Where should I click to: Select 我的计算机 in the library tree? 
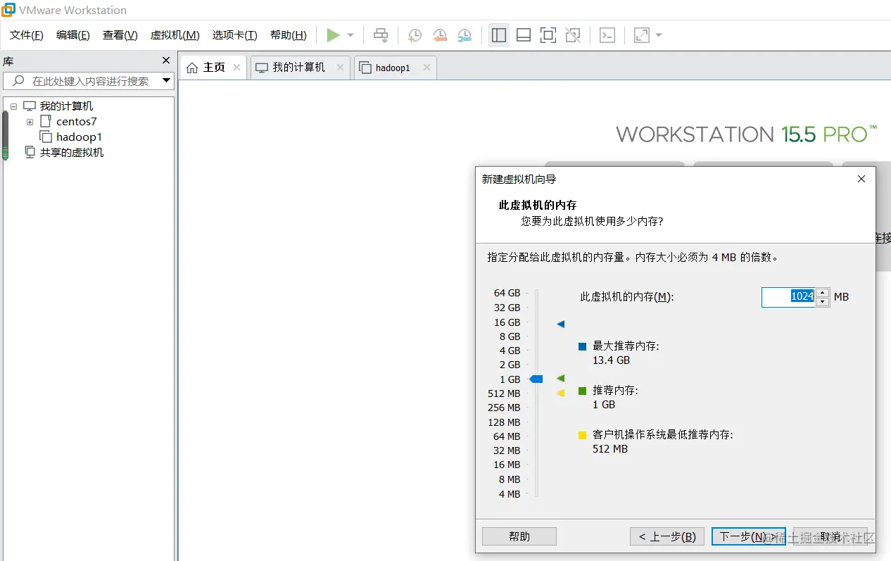click(66, 106)
